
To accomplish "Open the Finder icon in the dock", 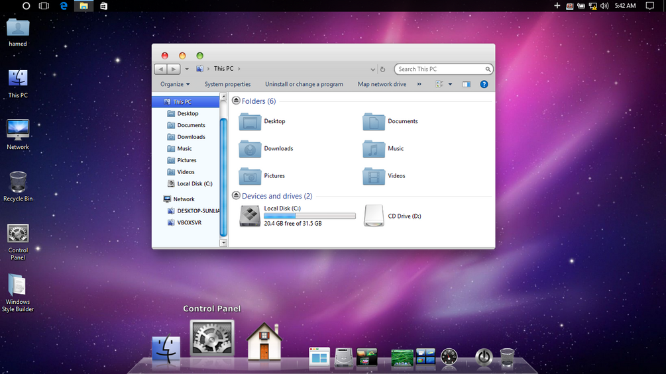I will click(166, 349).
